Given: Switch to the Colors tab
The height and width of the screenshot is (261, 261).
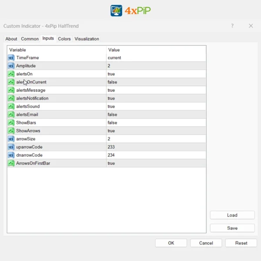Looking at the screenshot, I should (64, 39).
